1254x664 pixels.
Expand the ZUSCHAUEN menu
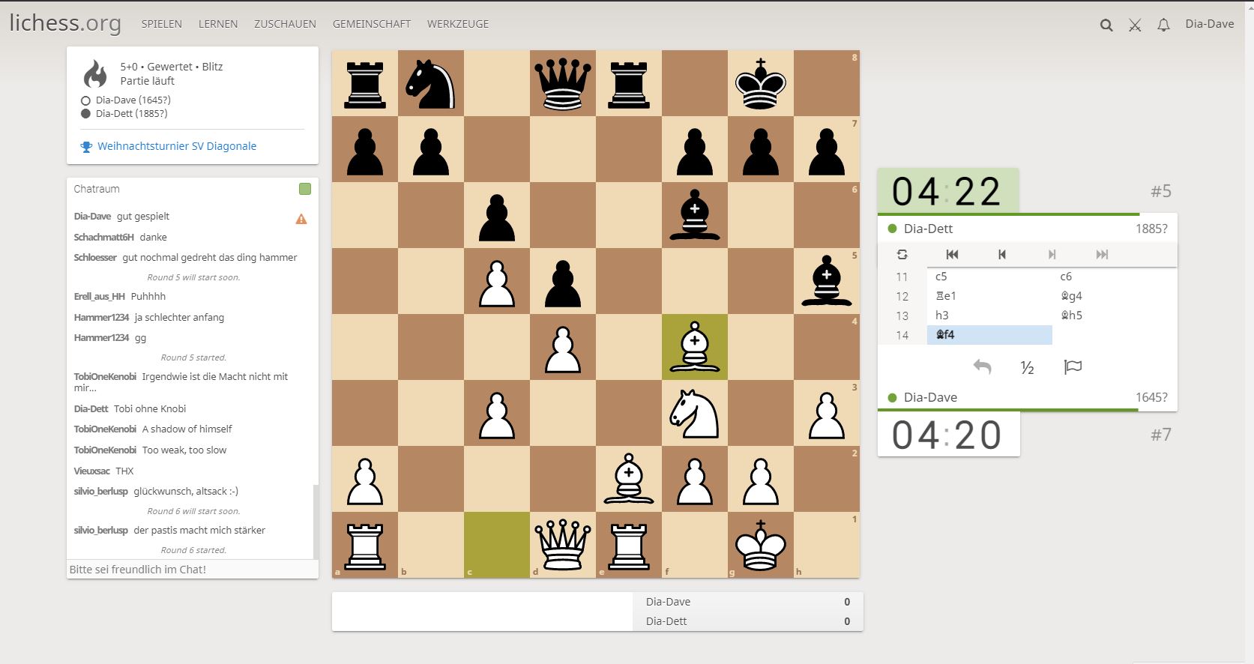285,24
